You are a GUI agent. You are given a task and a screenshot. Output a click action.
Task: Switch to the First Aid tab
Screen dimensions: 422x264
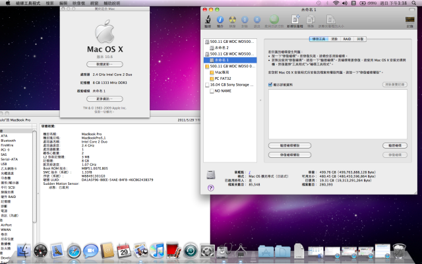click(x=318, y=39)
